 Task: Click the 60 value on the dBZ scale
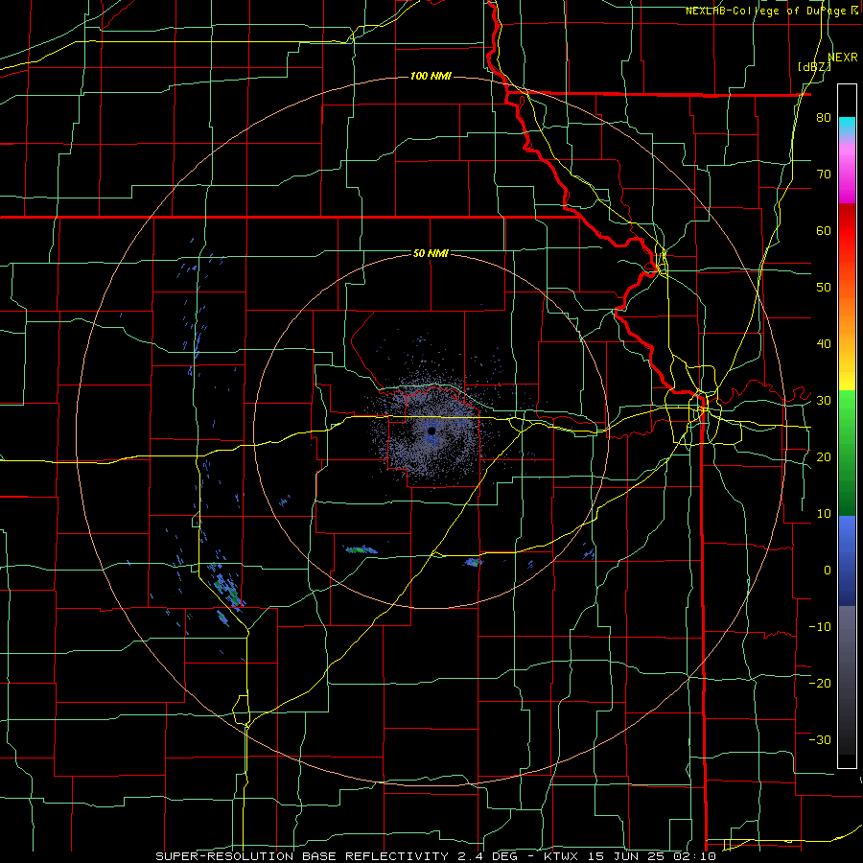[x=824, y=230]
